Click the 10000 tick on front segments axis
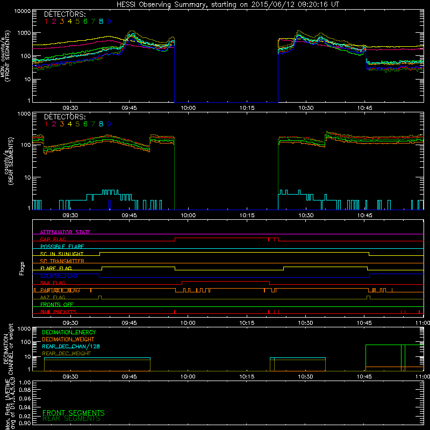430x430 pixels. pyautogui.click(x=22, y=11)
